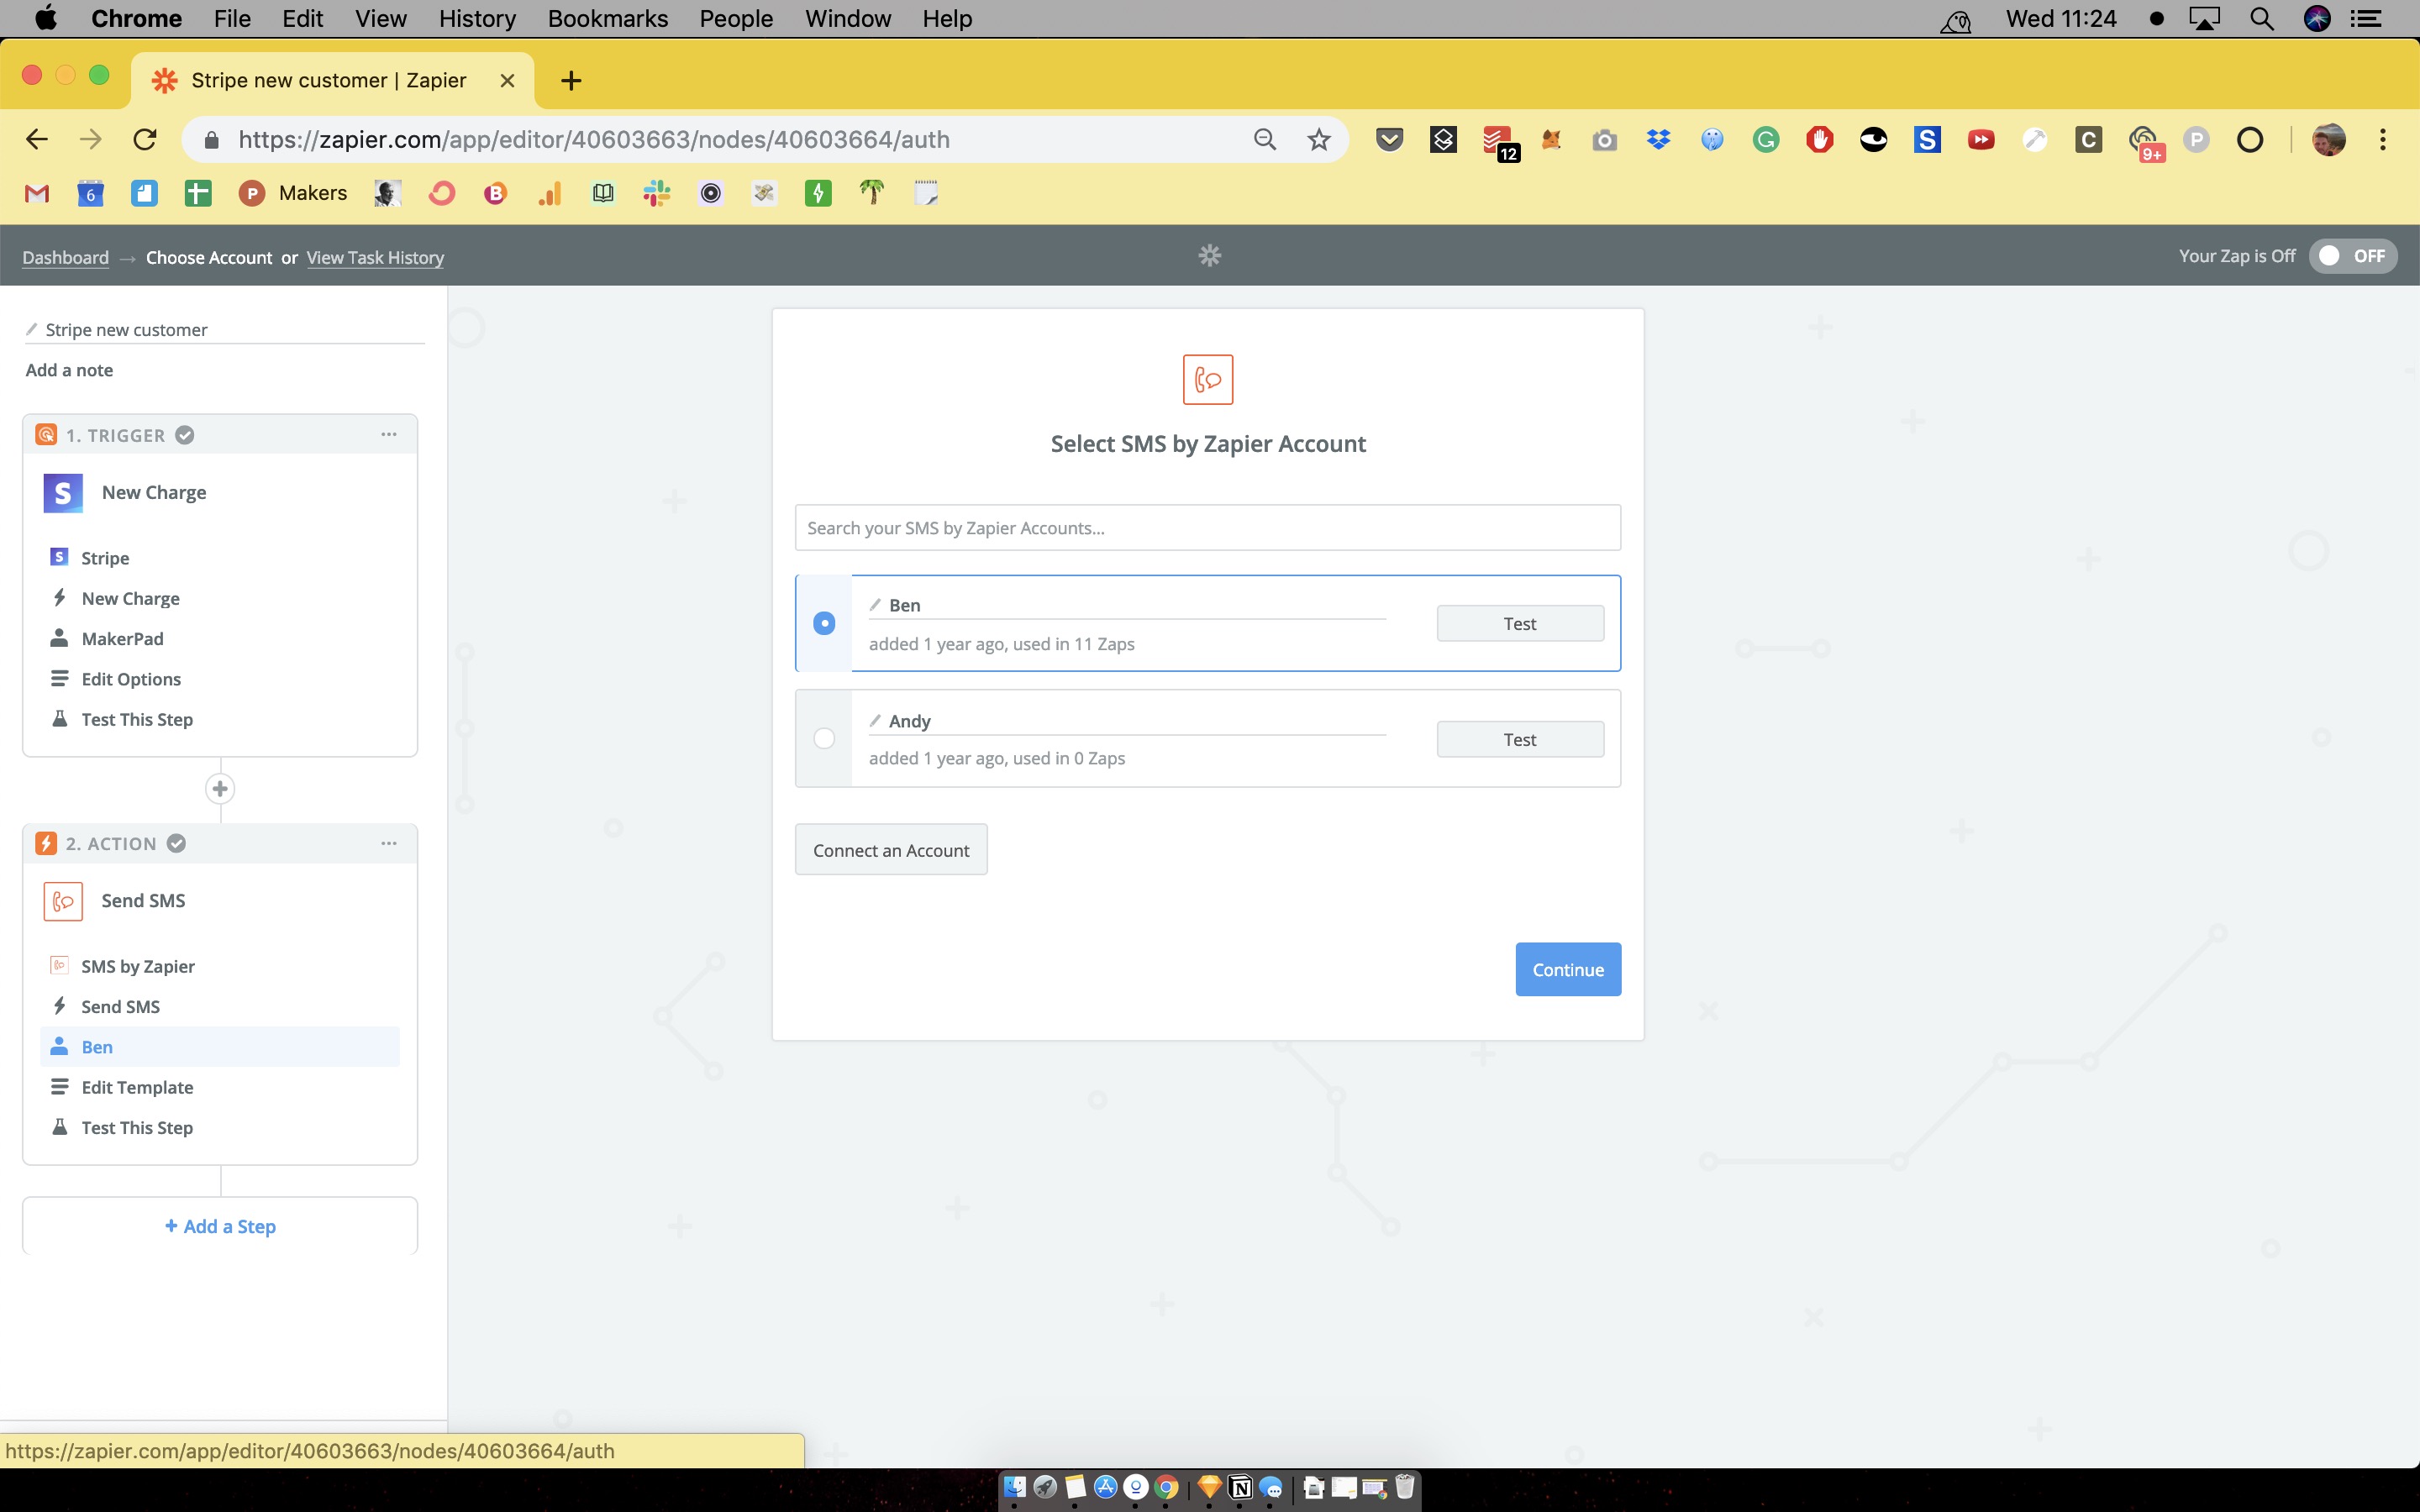Open the Chrome profile avatar
The image size is (2420, 1512).
[2329, 139]
